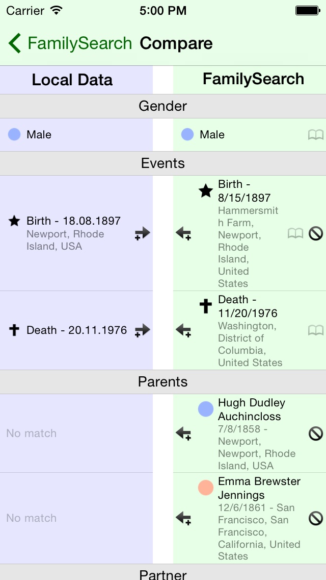Select Hugh Dudley Auchincloss parent entry
This screenshot has width=326, height=580.
250,433
